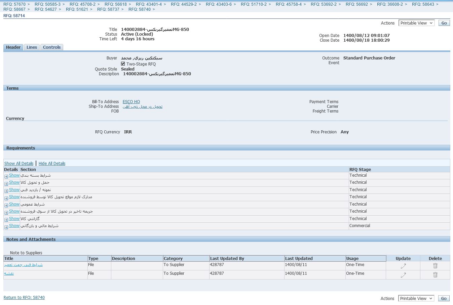
Task: Go to breadcrumb RFQ: 43403-6
Action: pos(219,4)
